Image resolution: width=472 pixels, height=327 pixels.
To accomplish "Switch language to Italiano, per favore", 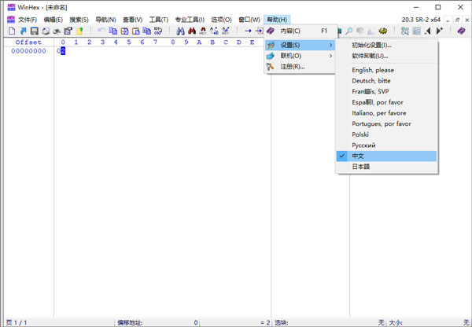I will (386, 113).
